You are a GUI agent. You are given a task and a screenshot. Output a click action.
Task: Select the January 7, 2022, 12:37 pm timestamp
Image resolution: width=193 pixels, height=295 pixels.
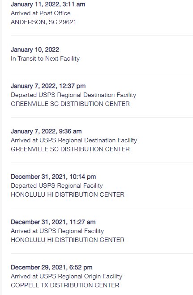pyautogui.click(x=48, y=86)
